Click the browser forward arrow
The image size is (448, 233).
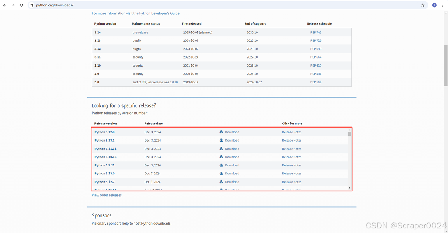tap(13, 5)
